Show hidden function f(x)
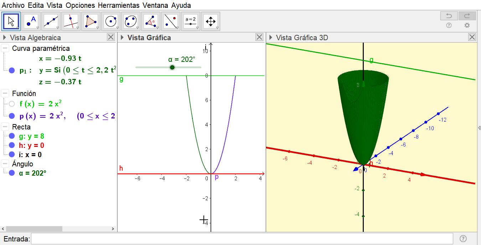Viewport: 481px width, 245px height. 12,104
